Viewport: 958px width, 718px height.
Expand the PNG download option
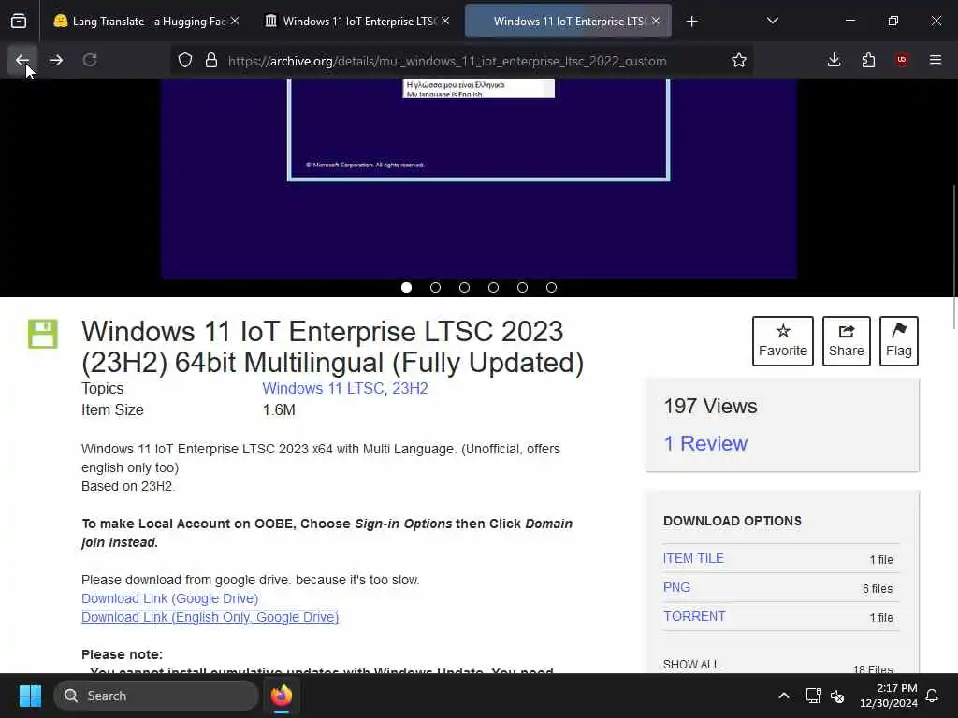[677, 587]
